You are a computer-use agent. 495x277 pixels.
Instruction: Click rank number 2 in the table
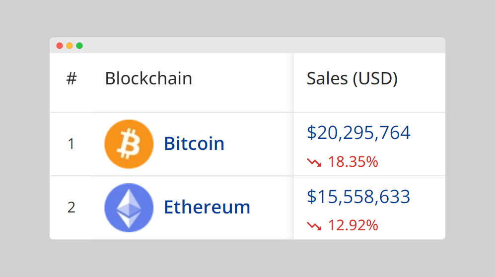(71, 208)
